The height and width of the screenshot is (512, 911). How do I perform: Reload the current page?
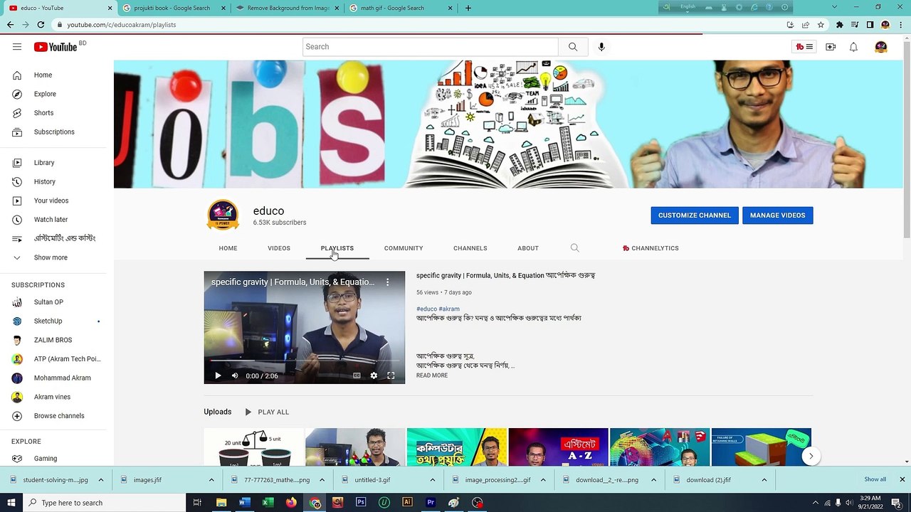tap(41, 25)
